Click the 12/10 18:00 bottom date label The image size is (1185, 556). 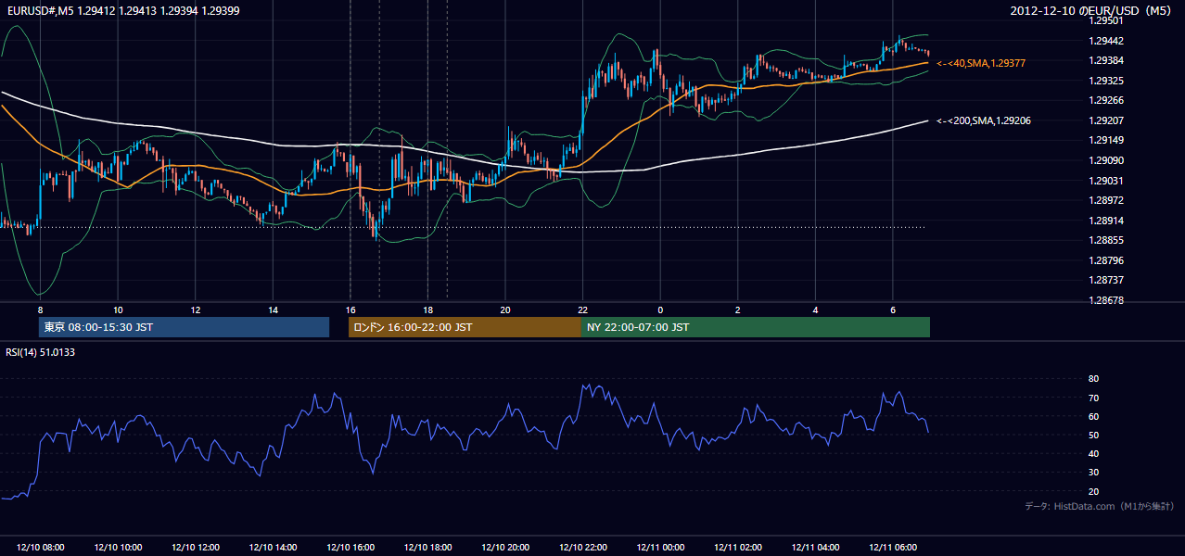pos(427,548)
